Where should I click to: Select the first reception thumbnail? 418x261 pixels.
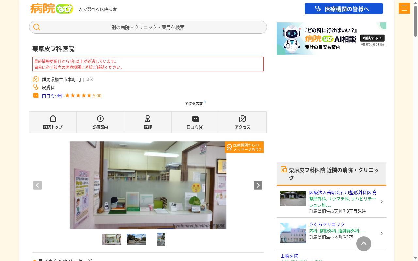click(x=112, y=239)
